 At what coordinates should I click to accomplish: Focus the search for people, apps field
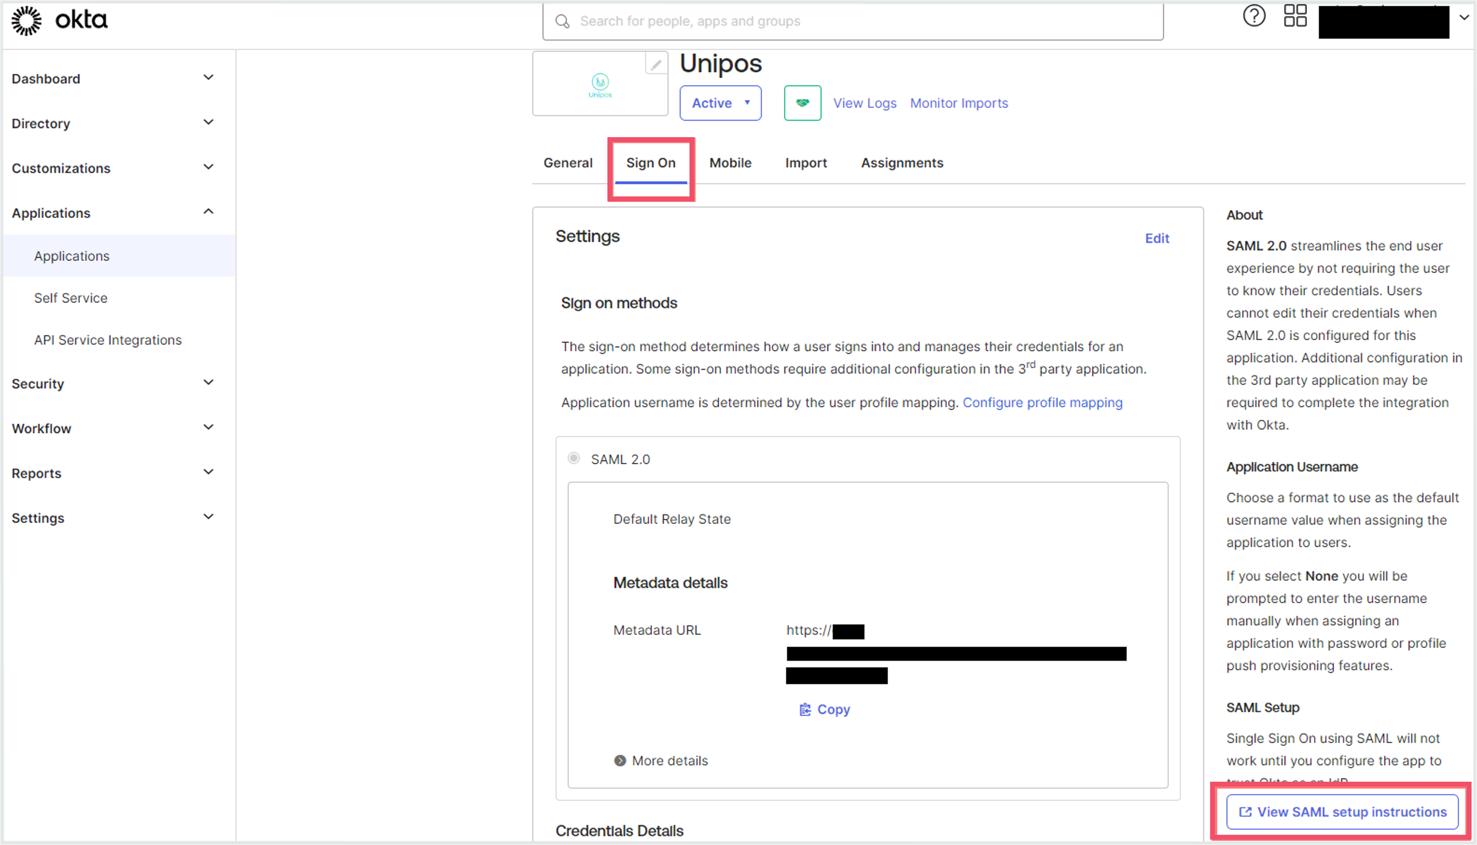pos(853,21)
